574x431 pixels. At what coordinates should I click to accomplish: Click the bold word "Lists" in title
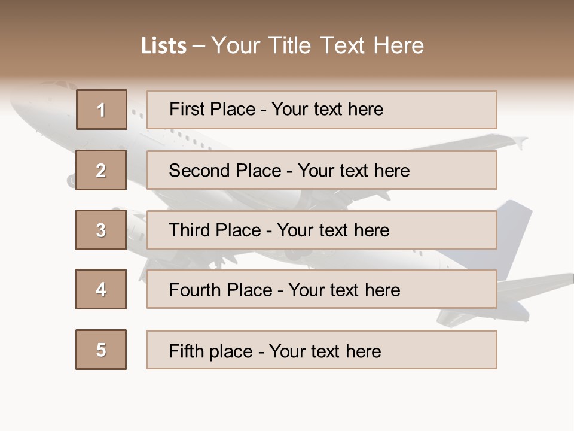164,46
